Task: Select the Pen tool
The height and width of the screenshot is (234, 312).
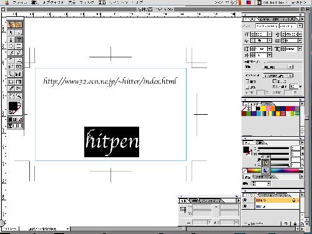Action: 11,39
